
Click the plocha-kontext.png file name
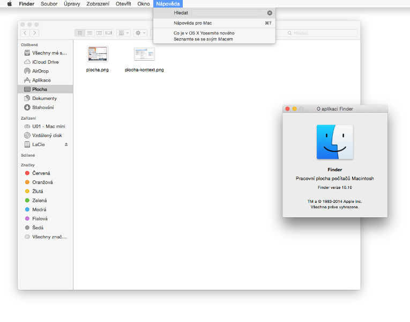(x=144, y=70)
